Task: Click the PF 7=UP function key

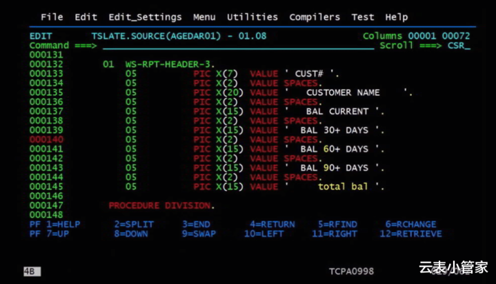Action: click(x=49, y=234)
